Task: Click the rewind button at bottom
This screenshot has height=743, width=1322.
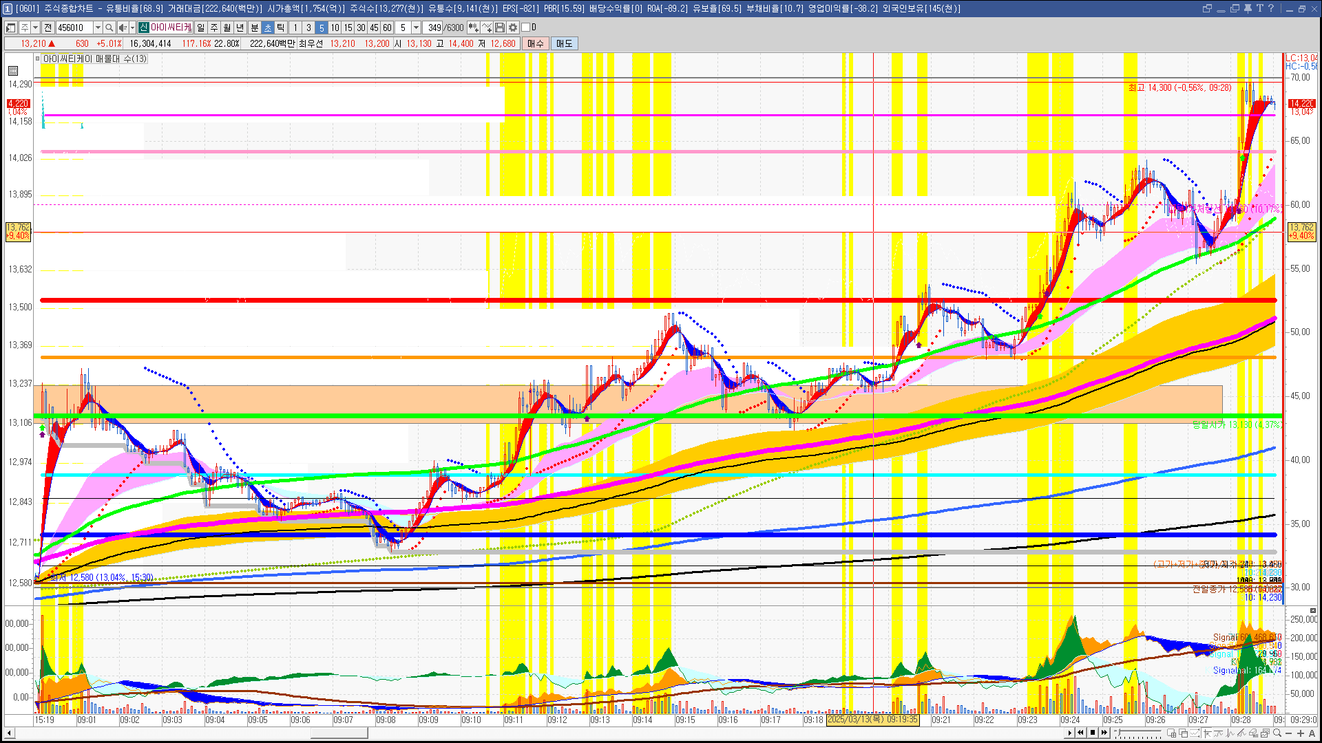Action: pyautogui.click(x=1080, y=733)
